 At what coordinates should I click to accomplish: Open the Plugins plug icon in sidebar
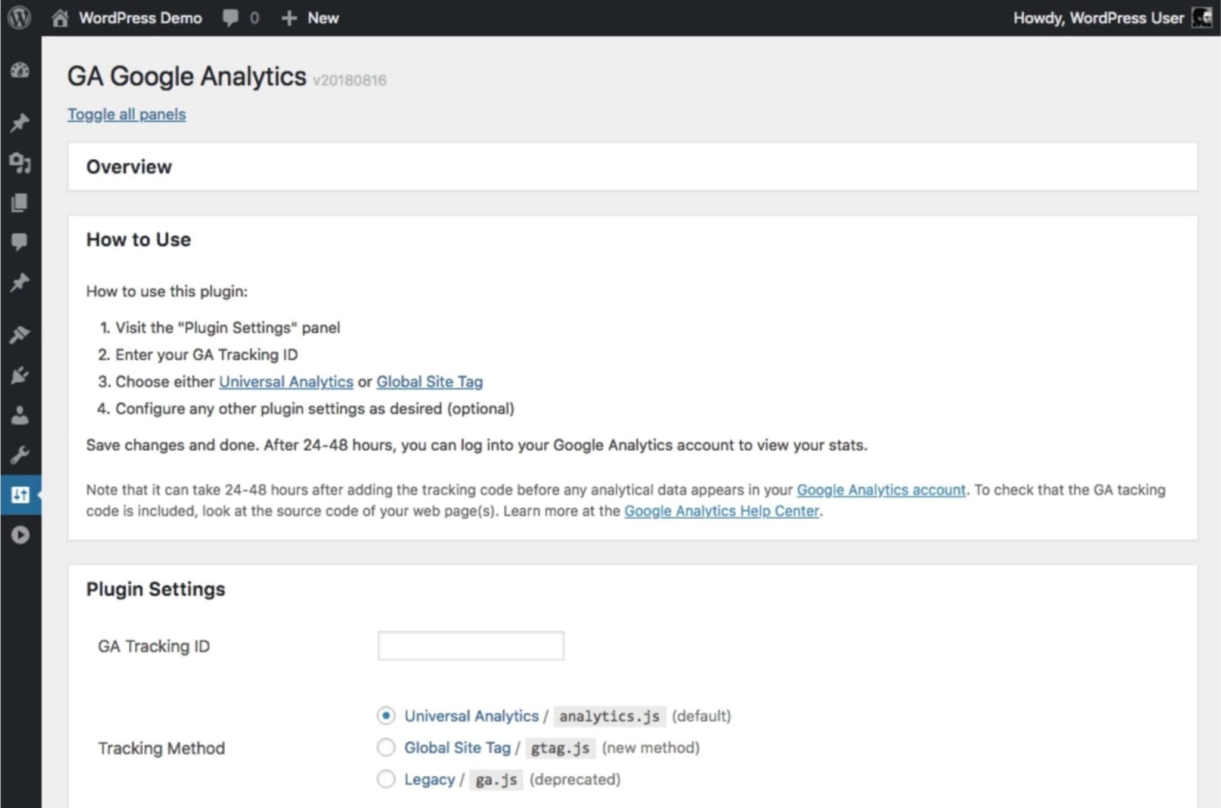tap(20, 375)
